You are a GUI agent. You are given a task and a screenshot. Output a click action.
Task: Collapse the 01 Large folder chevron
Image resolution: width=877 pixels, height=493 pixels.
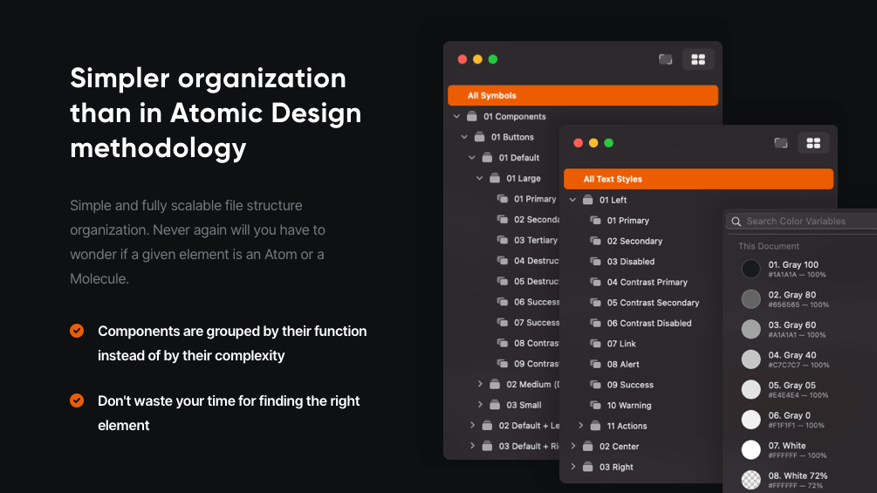tap(480, 178)
